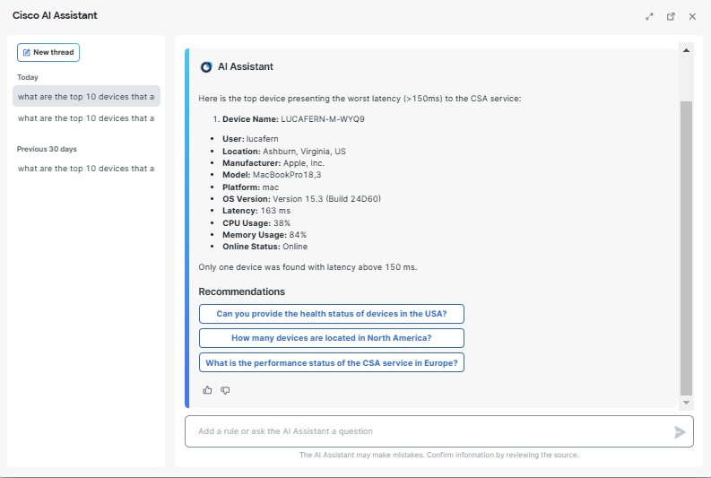Click the send message arrow icon

(680, 432)
